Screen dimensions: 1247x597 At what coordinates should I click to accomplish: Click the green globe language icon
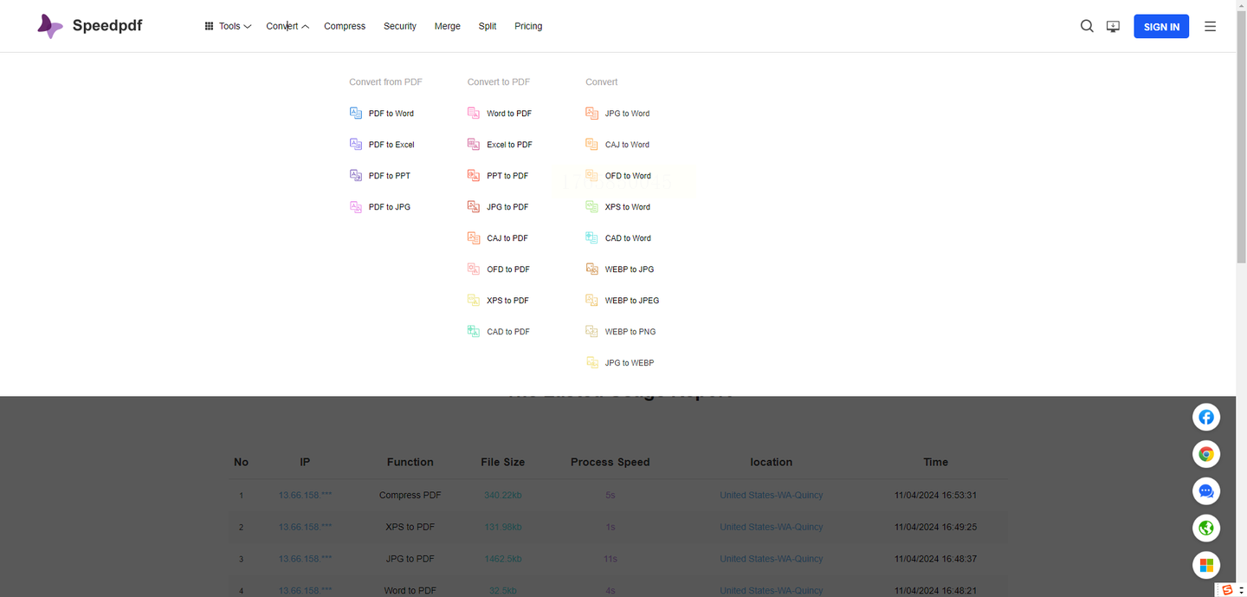click(x=1205, y=528)
